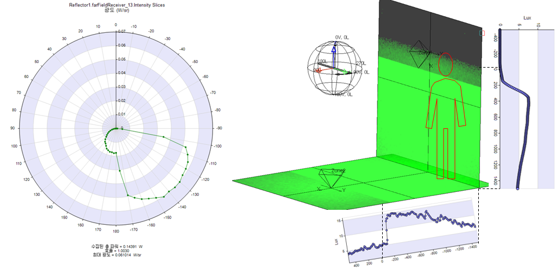The height and width of the screenshot is (274, 557).
Task: Select the Zone1 diamond marker on wall
Action: (x=419, y=55)
